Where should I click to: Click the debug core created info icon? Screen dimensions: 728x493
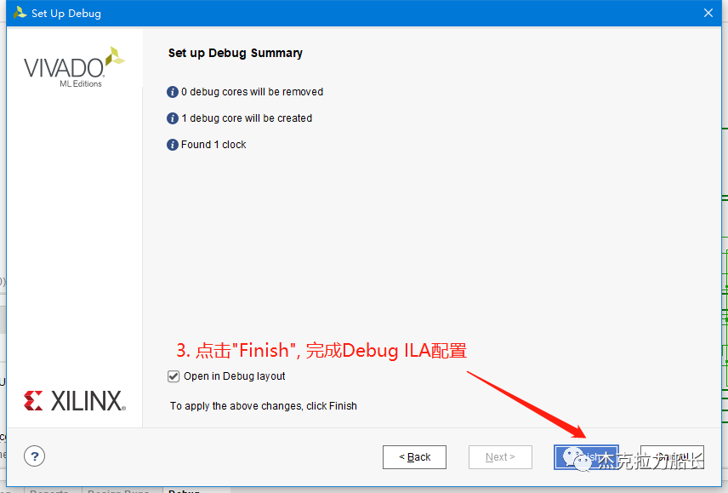coord(173,118)
